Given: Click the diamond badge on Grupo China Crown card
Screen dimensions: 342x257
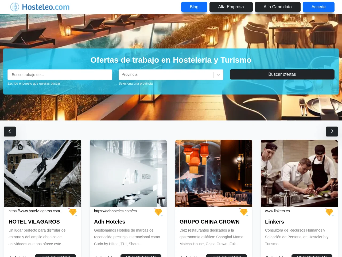Looking at the screenshot, I should [244, 212].
